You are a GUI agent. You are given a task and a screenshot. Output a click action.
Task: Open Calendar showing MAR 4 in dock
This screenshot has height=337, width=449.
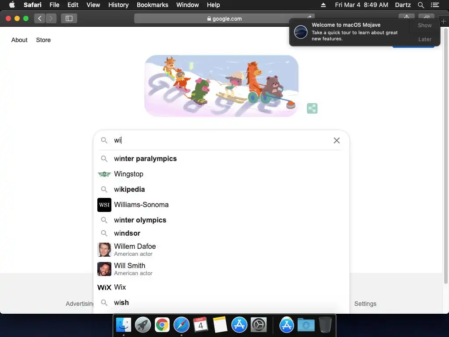(200, 325)
